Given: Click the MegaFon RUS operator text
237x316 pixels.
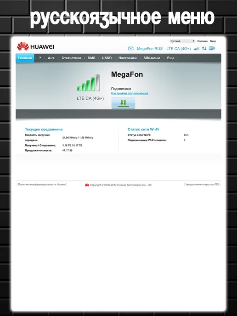Looking at the screenshot, I should 150,49.
